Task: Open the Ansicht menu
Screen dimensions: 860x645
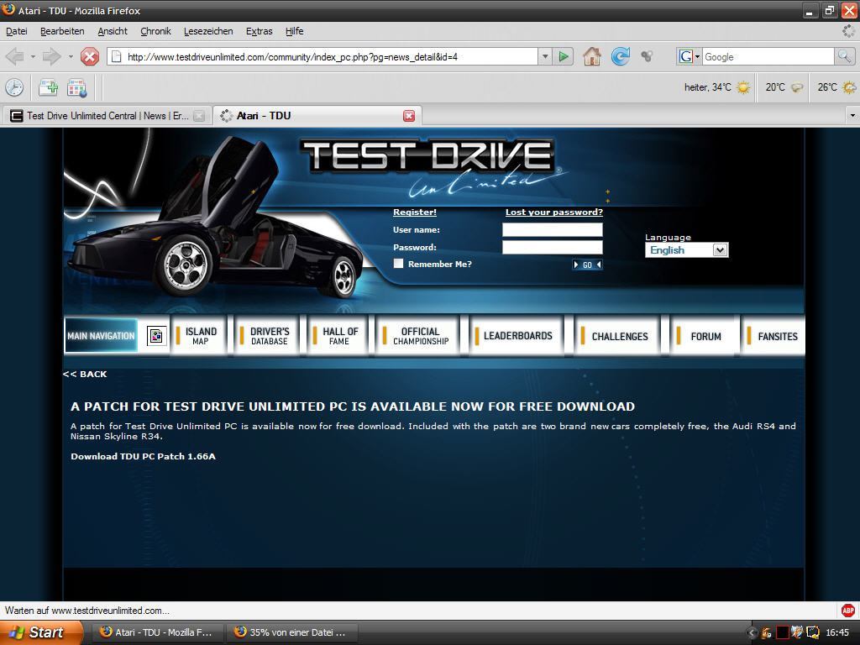Action: [113, 31]
